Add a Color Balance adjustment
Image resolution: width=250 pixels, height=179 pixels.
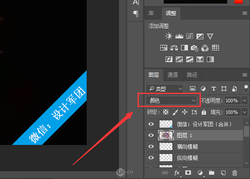pyautogui.click(x=174, y=48)
